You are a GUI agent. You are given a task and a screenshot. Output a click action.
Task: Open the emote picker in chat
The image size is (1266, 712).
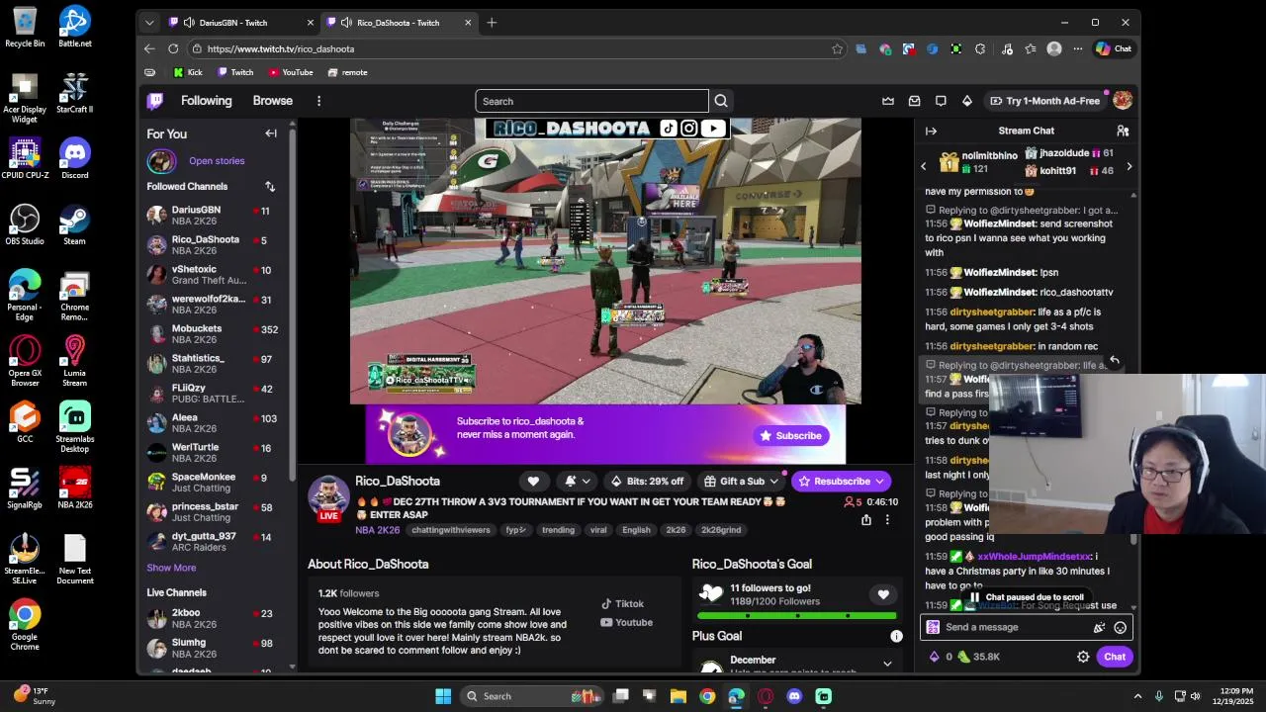[x=1120, y=627]
